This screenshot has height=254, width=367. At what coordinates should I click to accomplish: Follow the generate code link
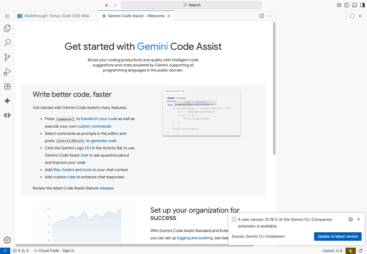tap(103, 141)
